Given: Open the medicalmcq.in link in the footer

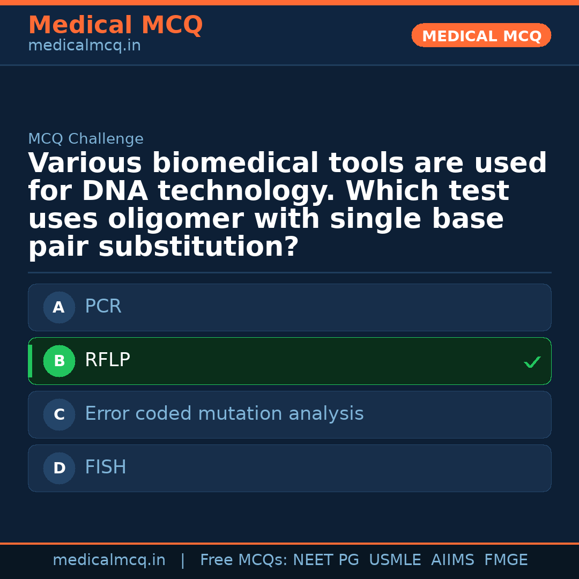Looking at the screenshot, I should [109, 560].
